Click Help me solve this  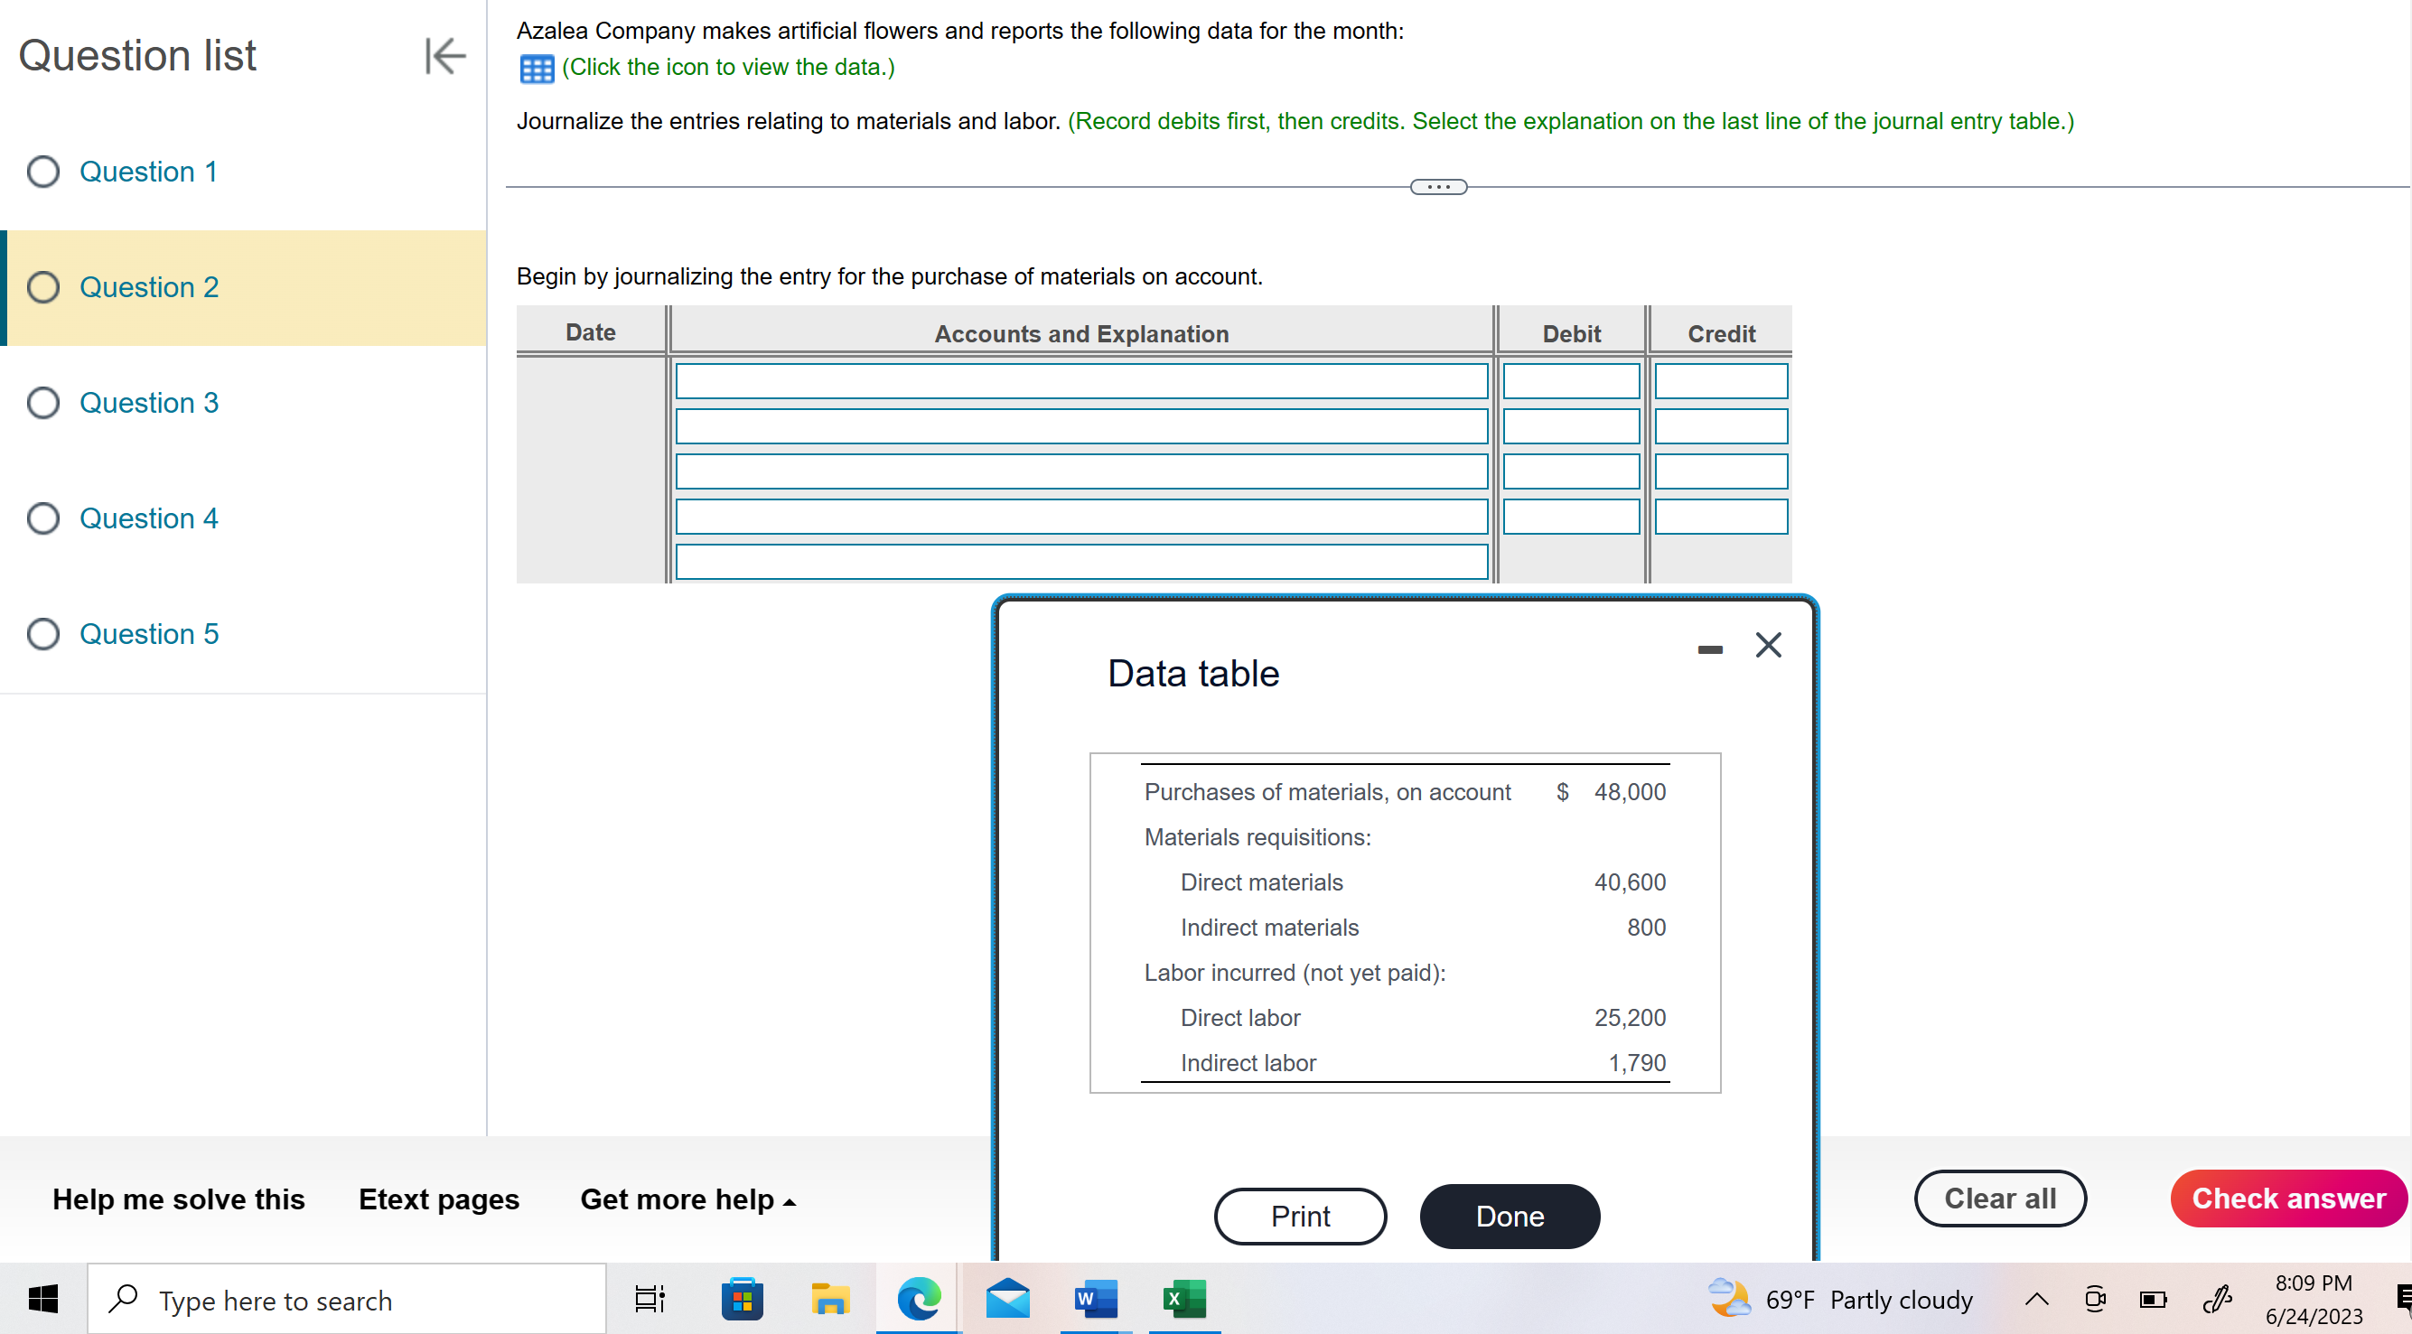click(178, 1199)
